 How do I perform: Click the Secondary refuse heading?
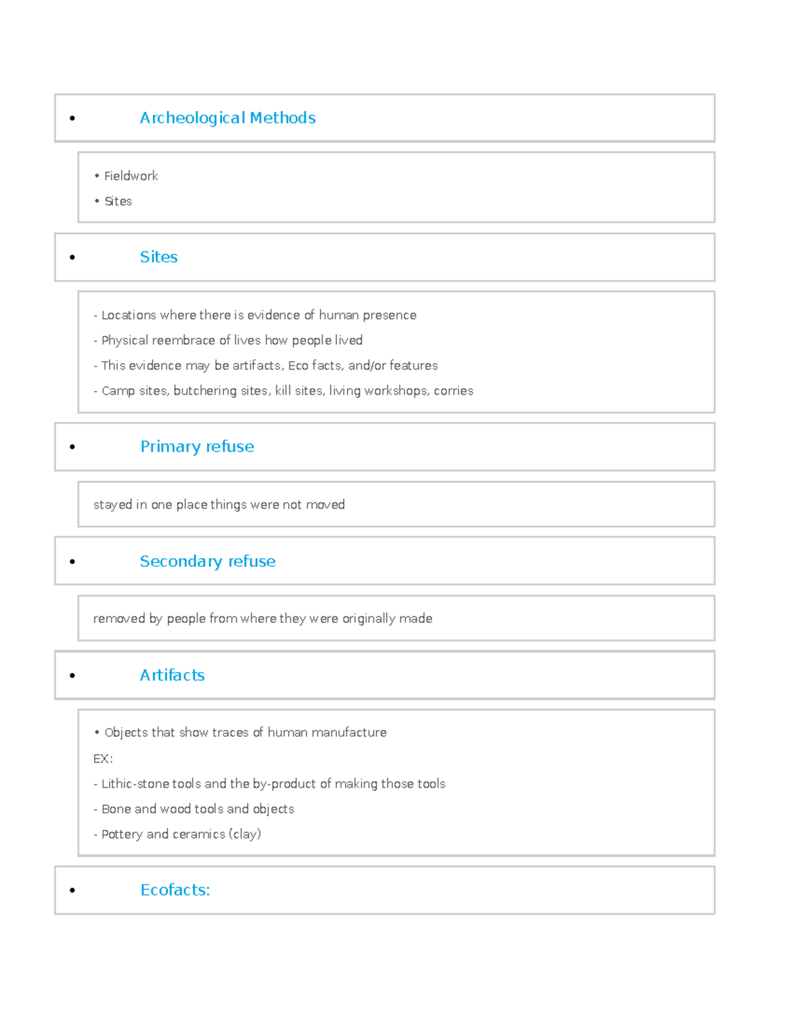tap(208, 561)
